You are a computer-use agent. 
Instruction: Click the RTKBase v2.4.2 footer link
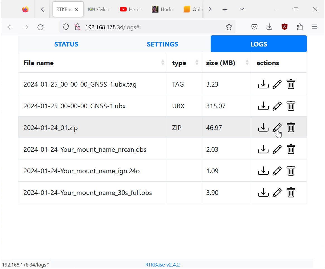coord(162,265)
